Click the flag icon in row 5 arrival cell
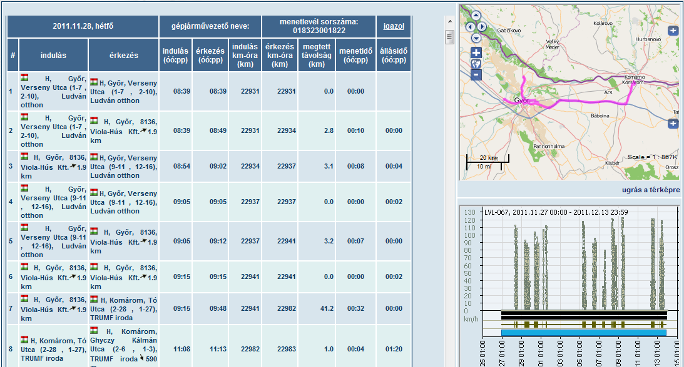Image resolution: width=684 pixels, height=367 pixels. tap(94, 232)
